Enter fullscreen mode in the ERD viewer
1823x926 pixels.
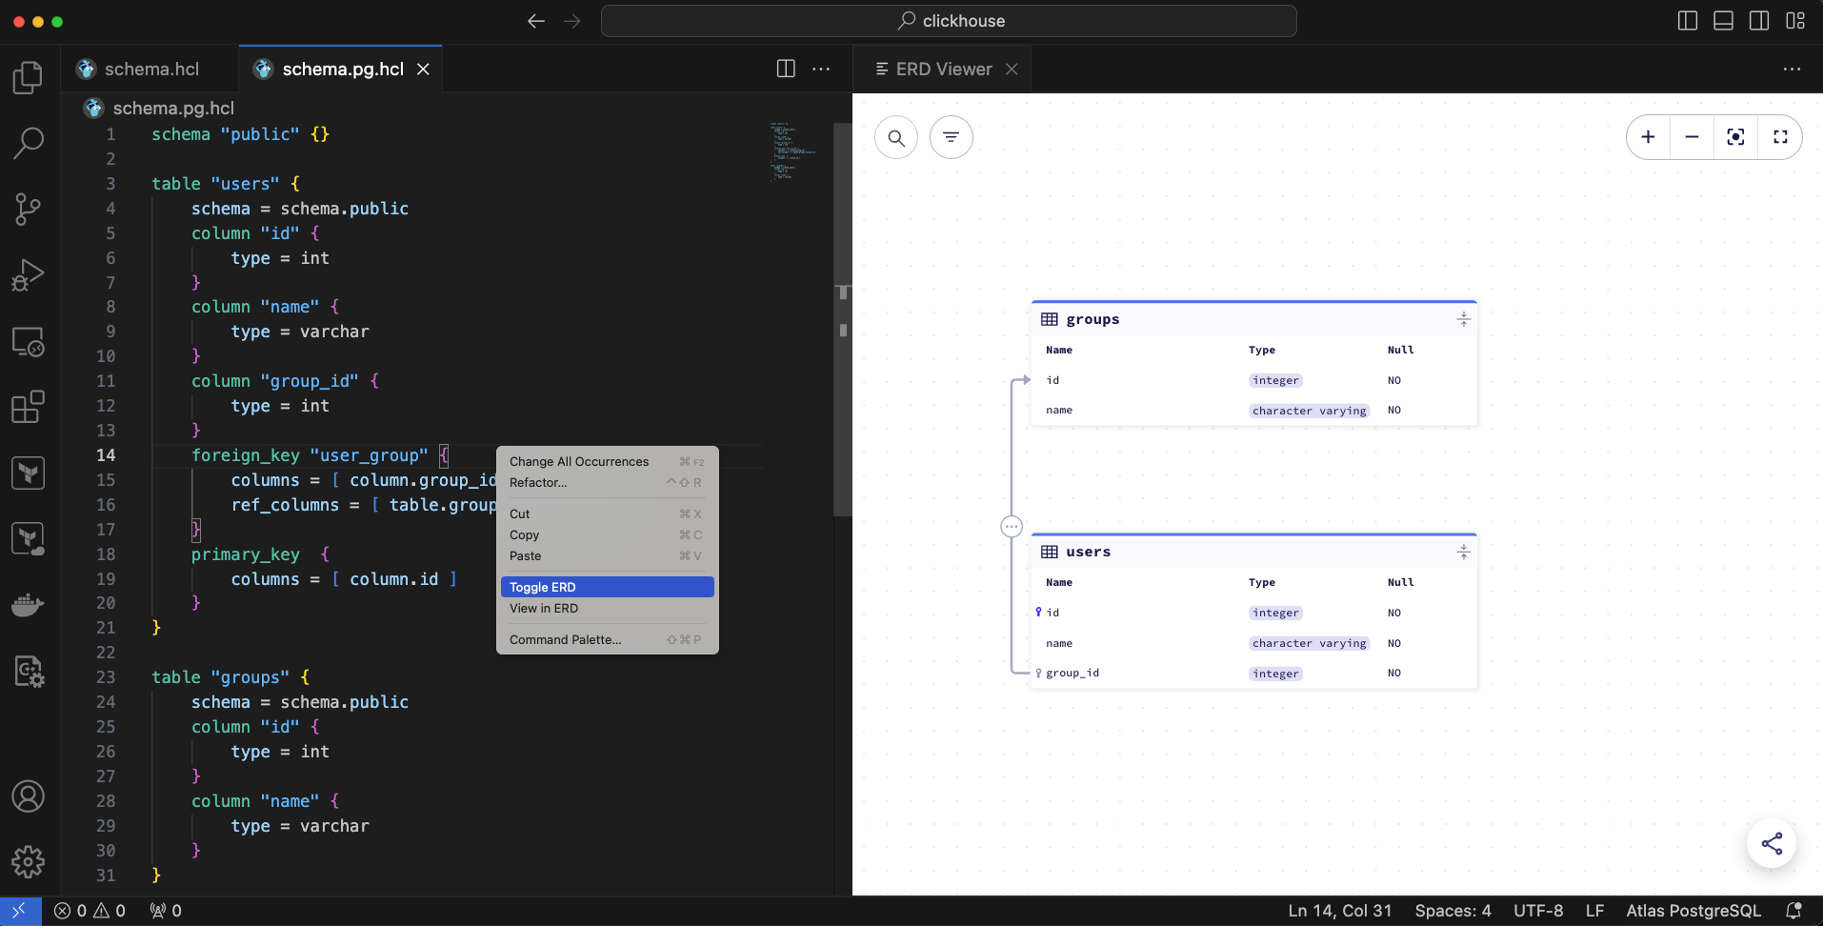click(x=1780, y=137)
